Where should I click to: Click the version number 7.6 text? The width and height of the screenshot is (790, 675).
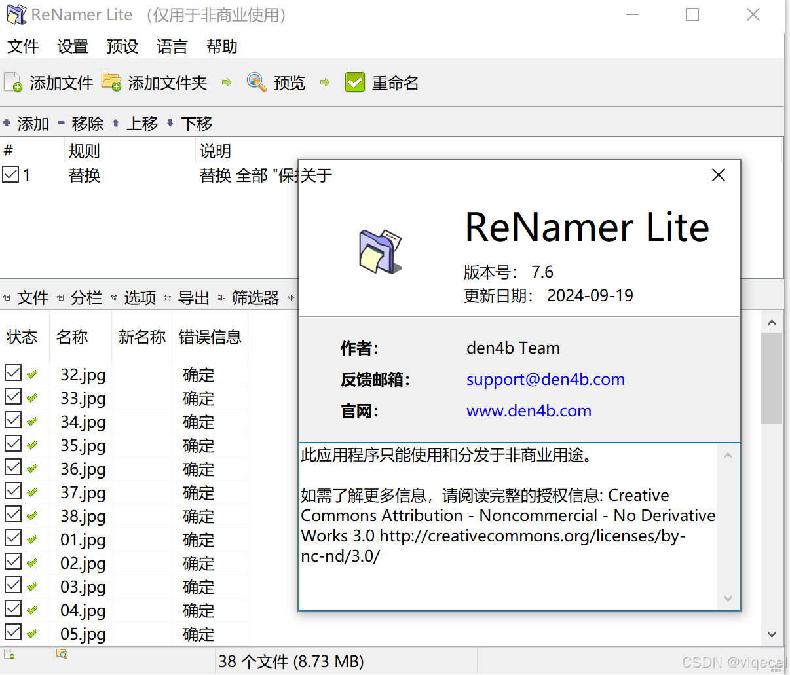[542, 272]
